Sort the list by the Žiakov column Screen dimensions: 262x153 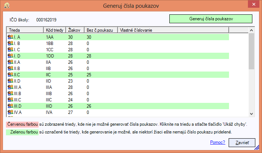[75, 30]
